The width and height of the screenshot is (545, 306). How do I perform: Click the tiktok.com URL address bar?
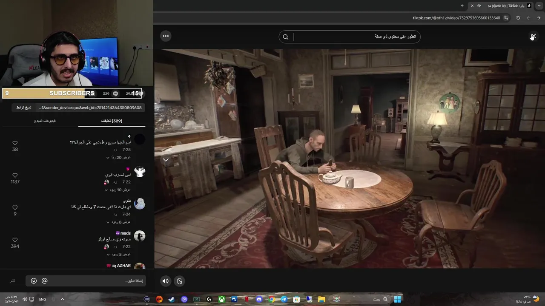coord(456,18)
